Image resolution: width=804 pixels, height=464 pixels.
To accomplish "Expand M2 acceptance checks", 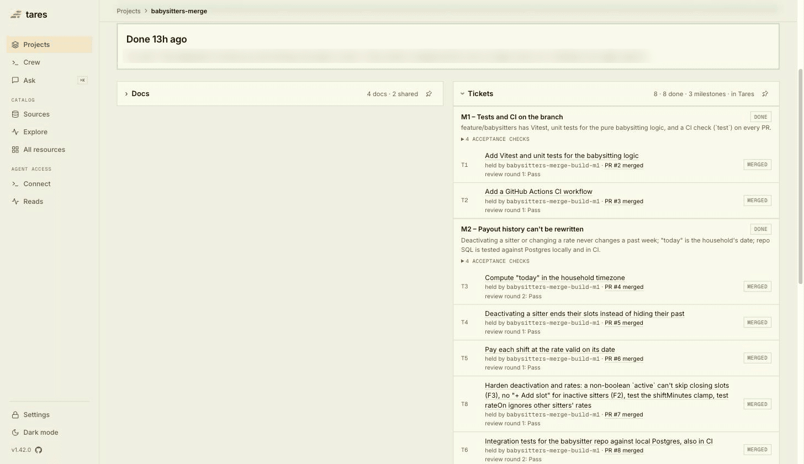I will pyautogui.click(x=495, y=261).
